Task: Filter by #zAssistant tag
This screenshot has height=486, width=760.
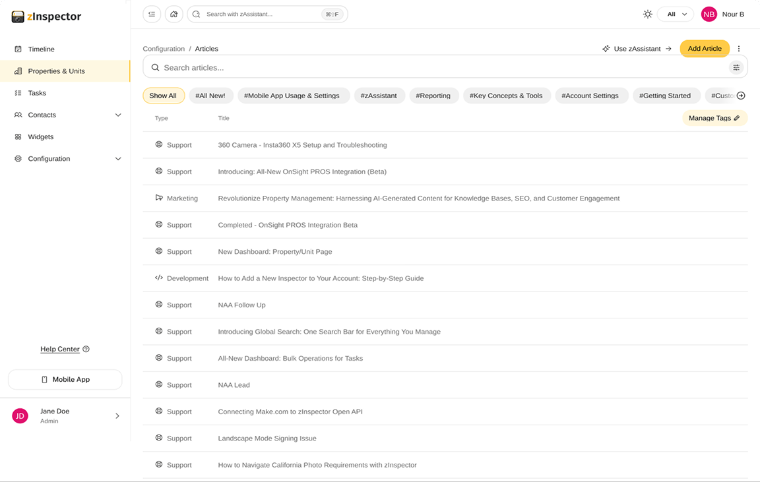Action: (x=379, y=96)
